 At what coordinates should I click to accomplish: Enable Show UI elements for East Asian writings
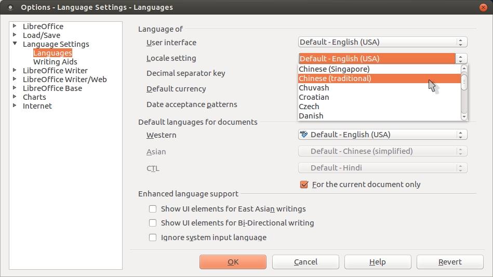[153, 209]
